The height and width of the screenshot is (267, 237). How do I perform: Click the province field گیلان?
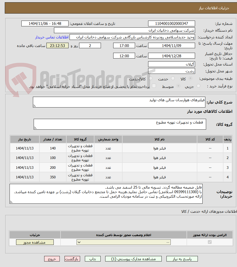(171, 64)
